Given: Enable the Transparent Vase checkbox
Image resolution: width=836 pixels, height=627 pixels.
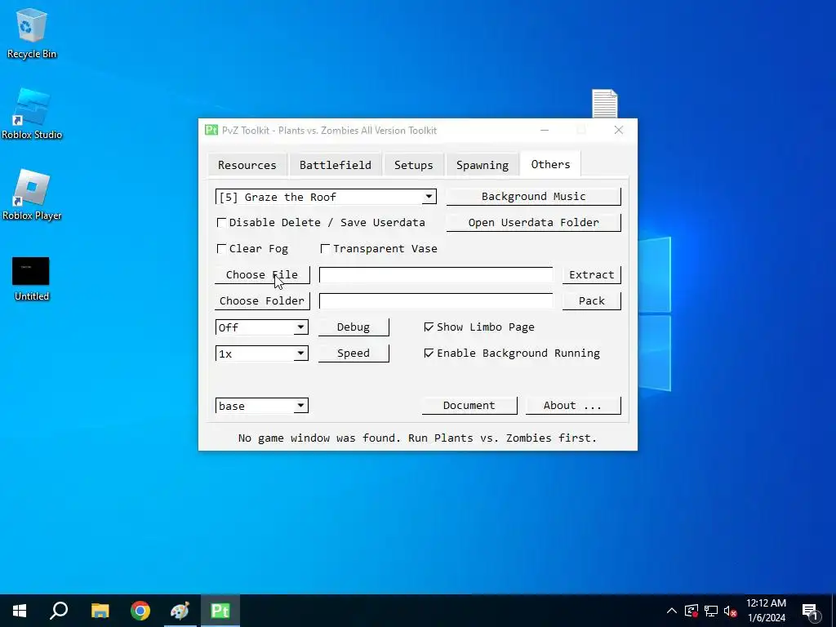Looking at the screenshot, I should point(325,248).
